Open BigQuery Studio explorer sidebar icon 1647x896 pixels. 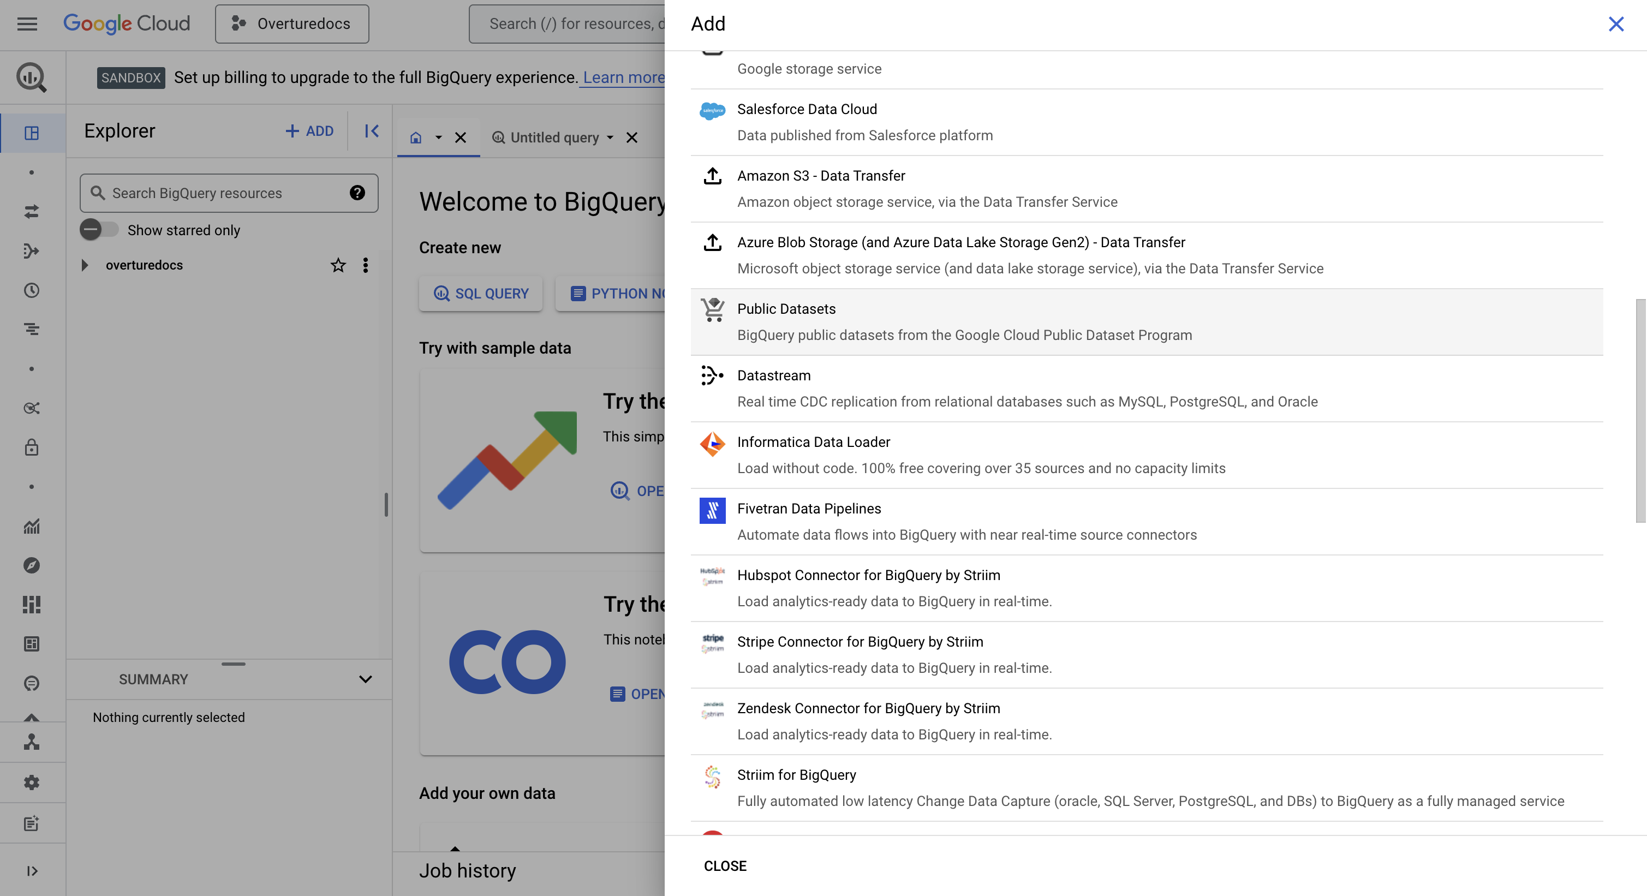click(x=31, y=133)
